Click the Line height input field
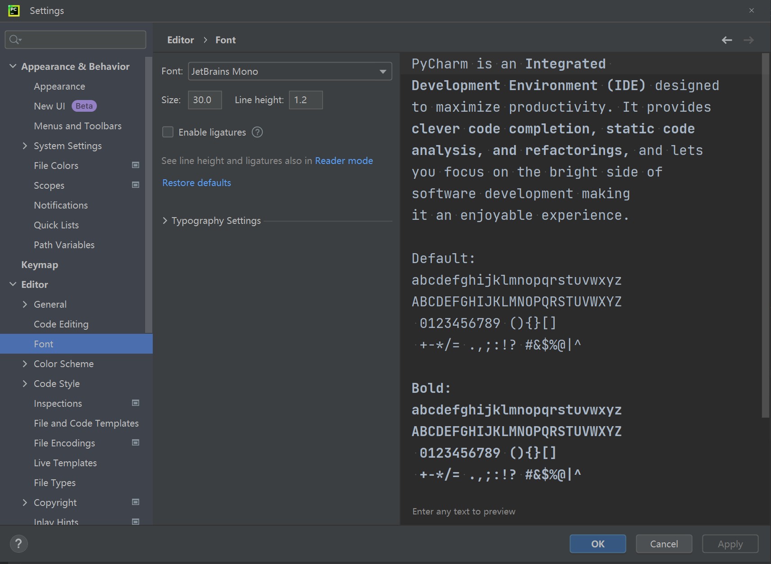Image resolution: width=771 pixels, height=564 pixels. [x=306, y=100]
